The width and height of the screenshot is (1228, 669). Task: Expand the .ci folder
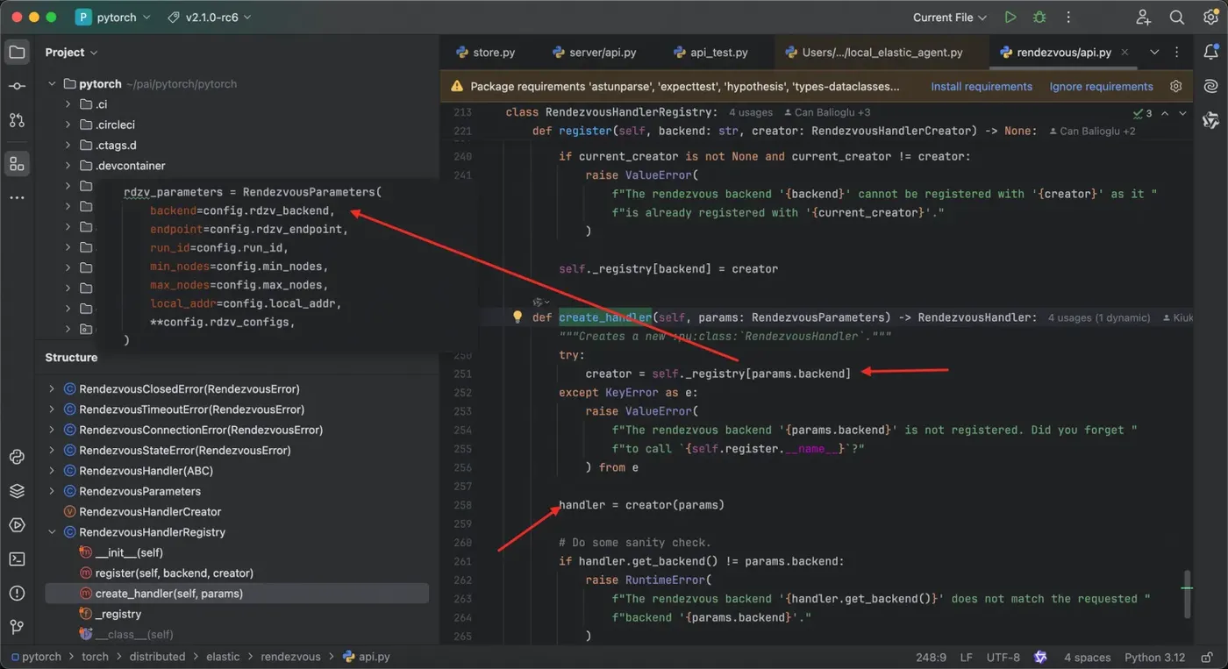[x=68, y=104]
